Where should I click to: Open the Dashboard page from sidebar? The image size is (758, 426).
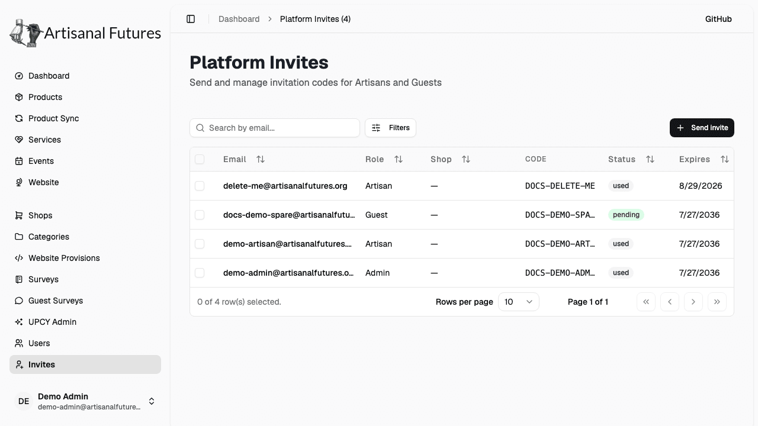click(85, 76)
